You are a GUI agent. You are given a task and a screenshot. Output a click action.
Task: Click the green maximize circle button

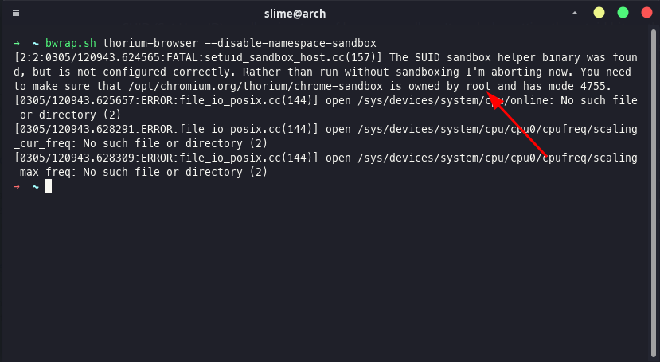(x=623, y=13)
